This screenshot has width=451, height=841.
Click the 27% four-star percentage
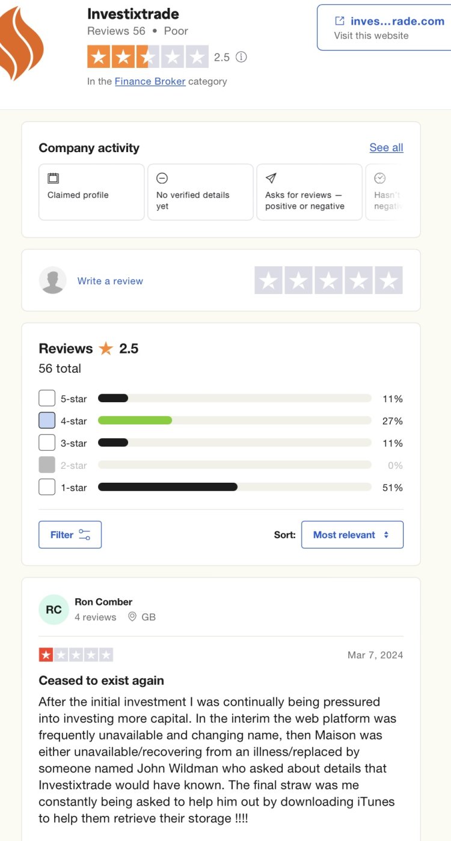click(x=393, y=421)
